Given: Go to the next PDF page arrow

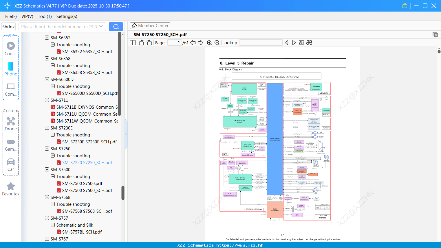Looking at the screenshot, I should pos(200,42).
